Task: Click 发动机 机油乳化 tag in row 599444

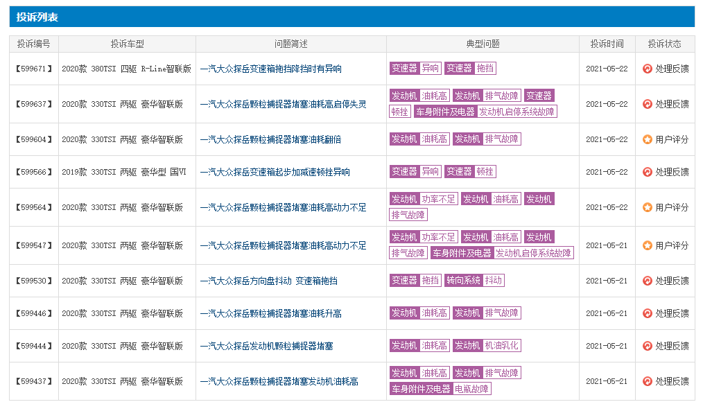Action: click(x=487, y=346)
